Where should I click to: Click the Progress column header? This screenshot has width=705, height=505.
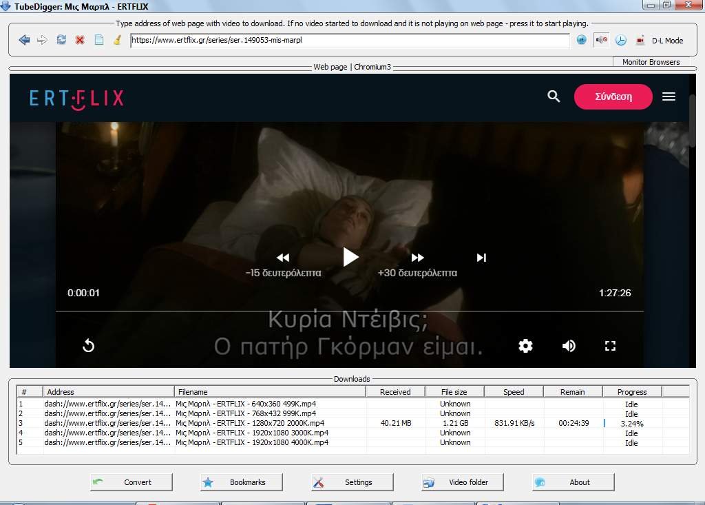click(x=632, y=391)
